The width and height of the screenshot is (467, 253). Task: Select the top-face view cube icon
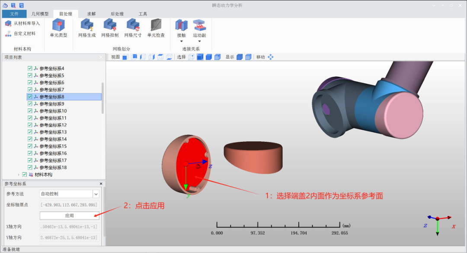(x=160, y=57)
